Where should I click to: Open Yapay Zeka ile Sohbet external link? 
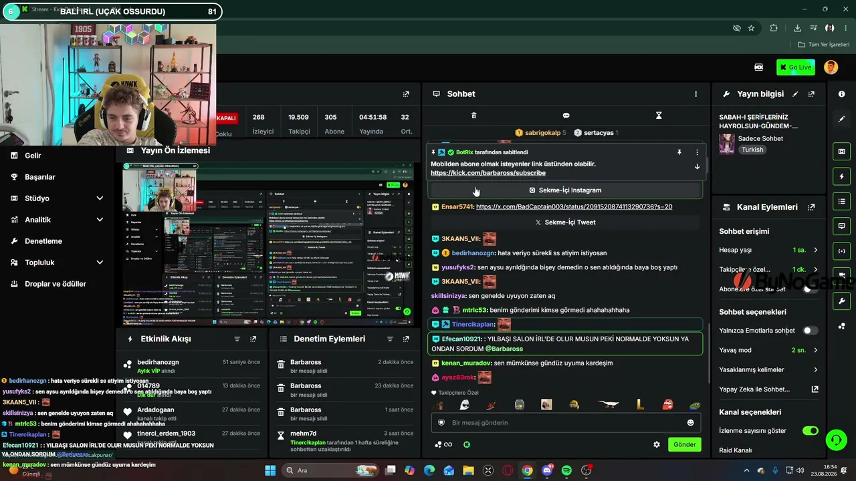(x=815, y=389)
